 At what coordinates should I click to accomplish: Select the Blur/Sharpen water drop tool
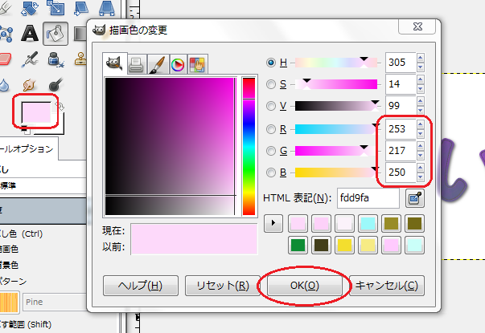4,85
